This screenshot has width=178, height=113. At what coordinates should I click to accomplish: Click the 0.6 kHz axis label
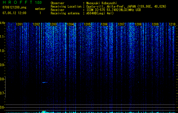[x=2, y=107]
